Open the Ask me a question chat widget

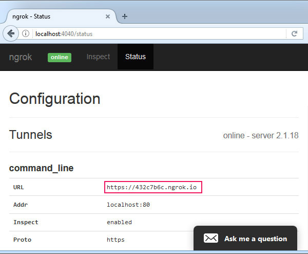(245, 238)
